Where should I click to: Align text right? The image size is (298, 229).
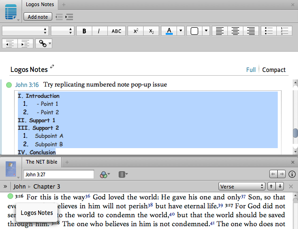251,31
